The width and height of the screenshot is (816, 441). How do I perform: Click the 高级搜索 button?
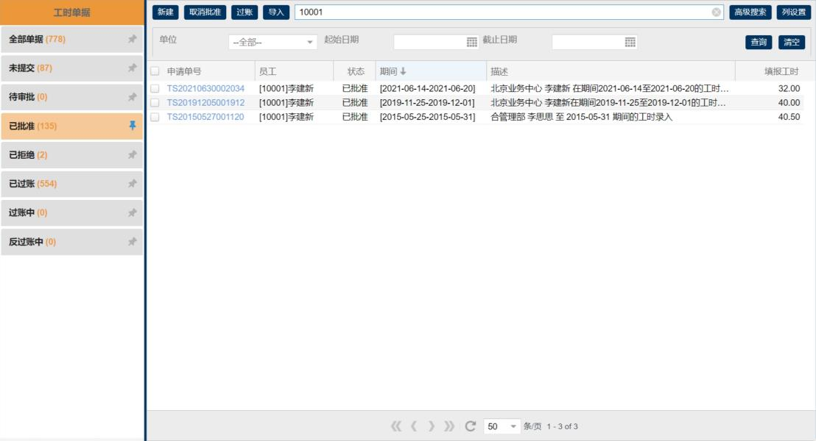point(750,12)
